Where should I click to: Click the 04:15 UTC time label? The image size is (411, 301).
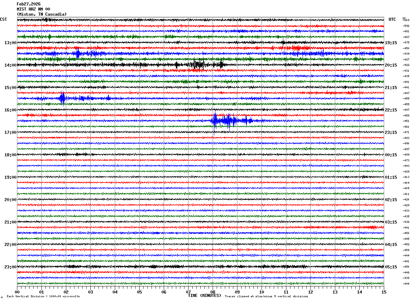[391, 245]
